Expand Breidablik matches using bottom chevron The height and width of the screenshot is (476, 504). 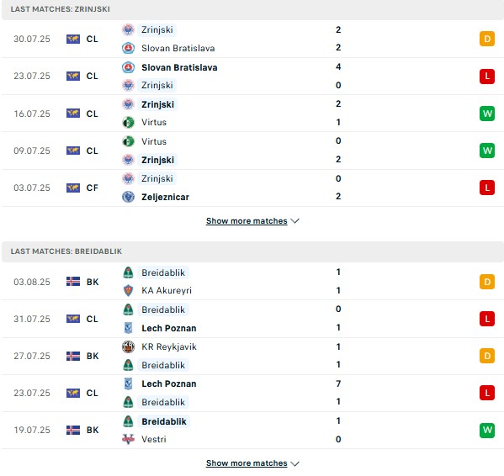click(x=294, y=463)
